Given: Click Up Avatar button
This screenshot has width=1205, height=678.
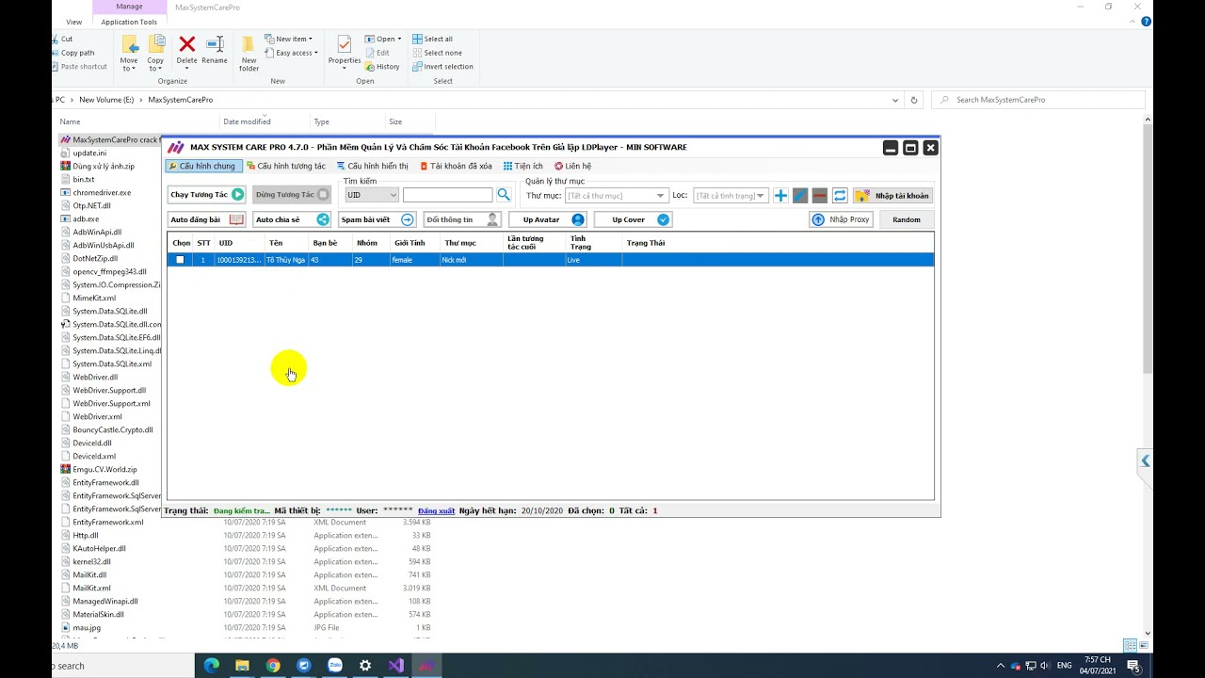Looking at the screenshot, I should coord(548,219).
